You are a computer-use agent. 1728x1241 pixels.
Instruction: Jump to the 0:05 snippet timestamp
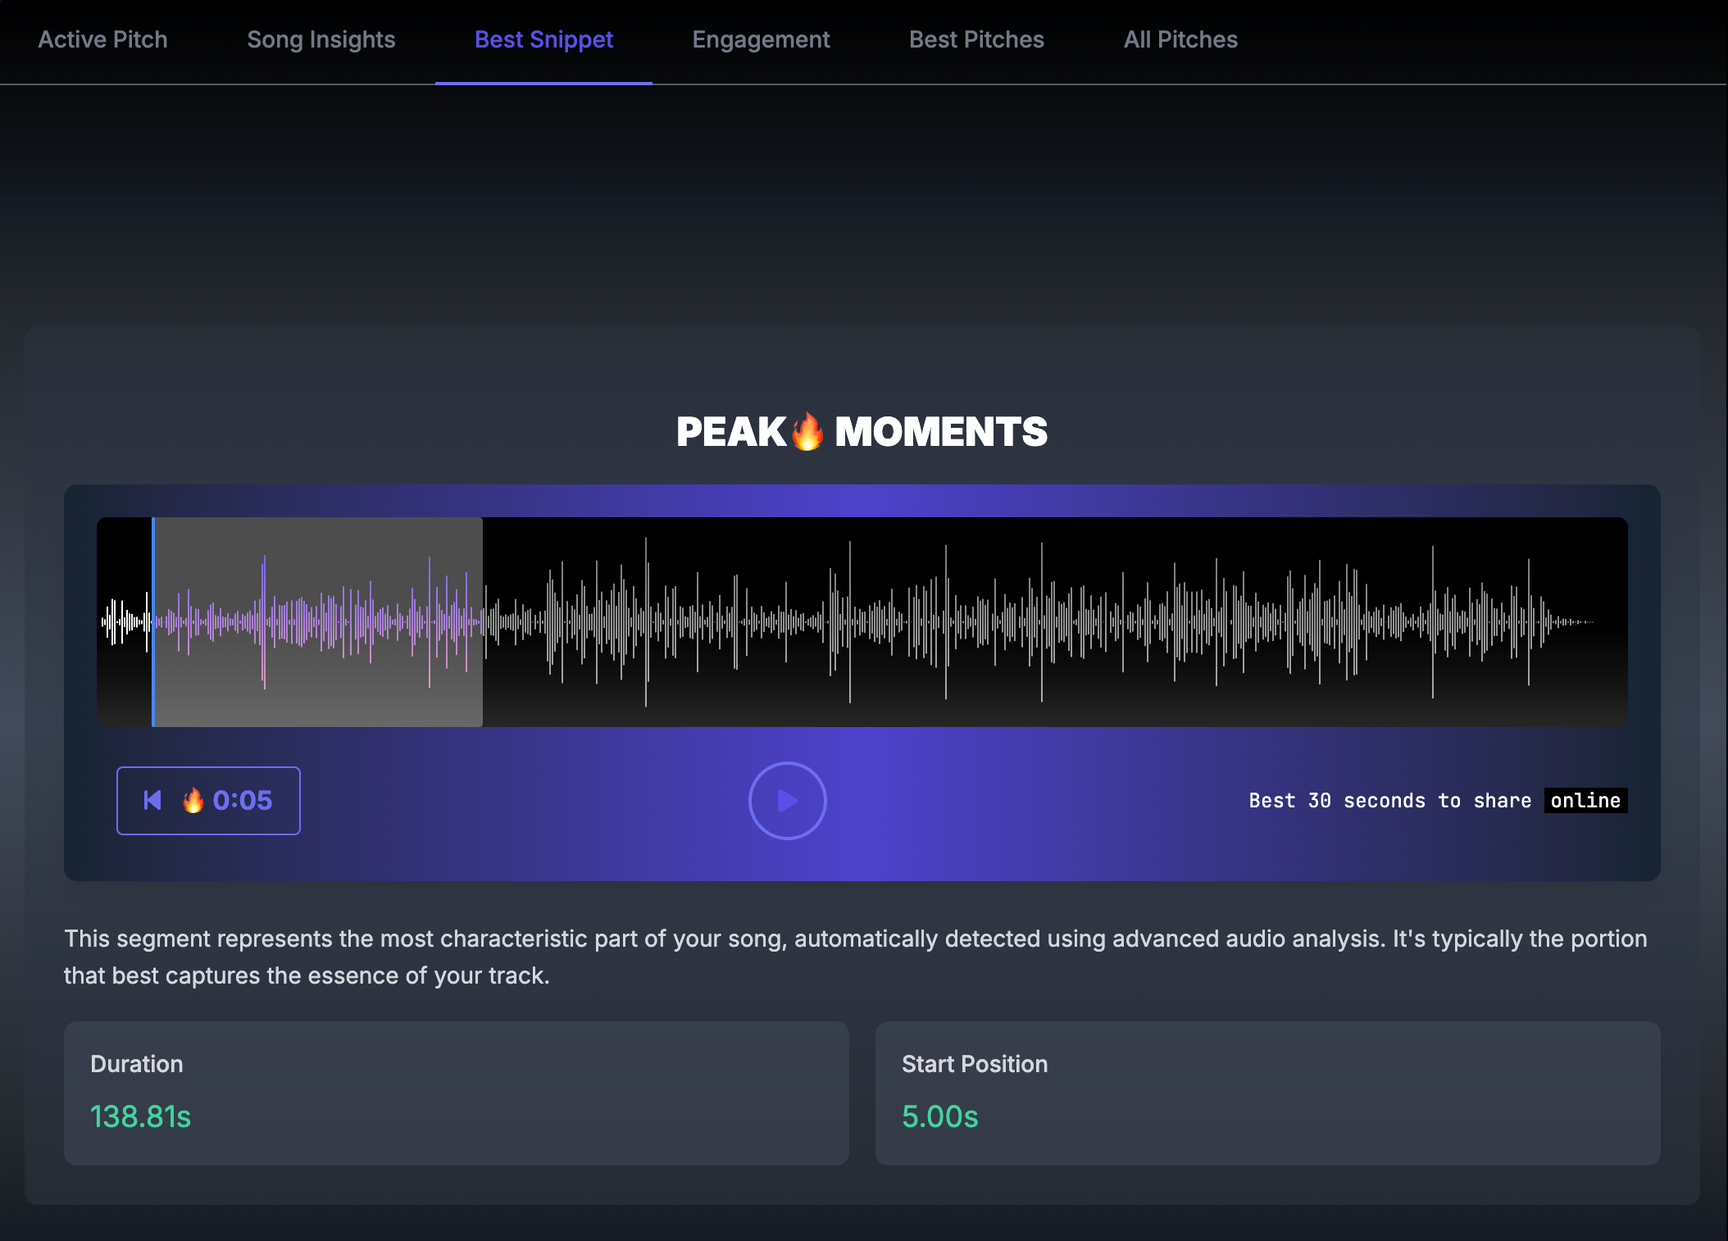[x=242, y=800]
